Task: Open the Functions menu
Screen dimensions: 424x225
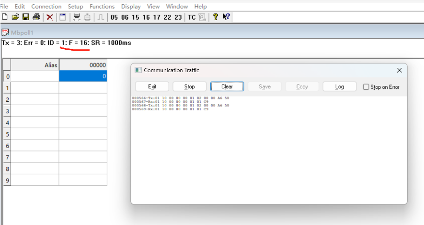Action: click(102, 6)
